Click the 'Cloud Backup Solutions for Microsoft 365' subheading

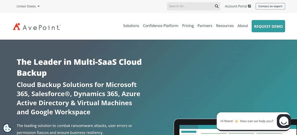[78, 98]
